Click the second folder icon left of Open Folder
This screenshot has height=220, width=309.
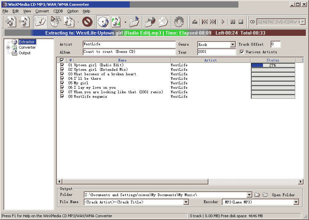pyautogui.click(x=265, y=195)
